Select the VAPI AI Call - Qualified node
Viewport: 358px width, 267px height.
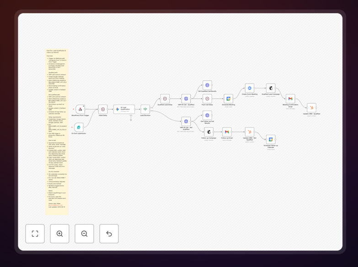pyautogui.click(x=186, y=99)
